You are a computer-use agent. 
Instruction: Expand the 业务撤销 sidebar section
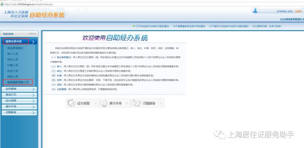[19, 89]
